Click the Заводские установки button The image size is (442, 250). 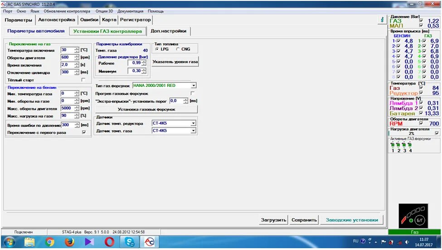[x=352, y=220]
